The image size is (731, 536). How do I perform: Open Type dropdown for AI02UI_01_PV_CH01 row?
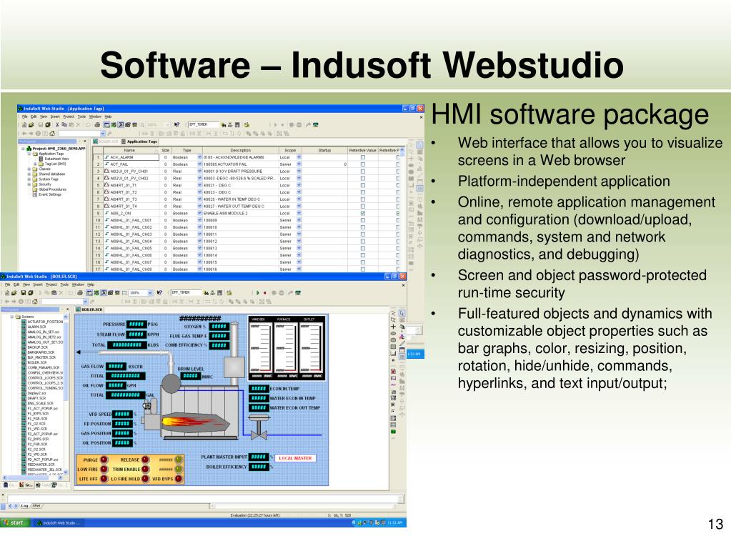point(199,171)
